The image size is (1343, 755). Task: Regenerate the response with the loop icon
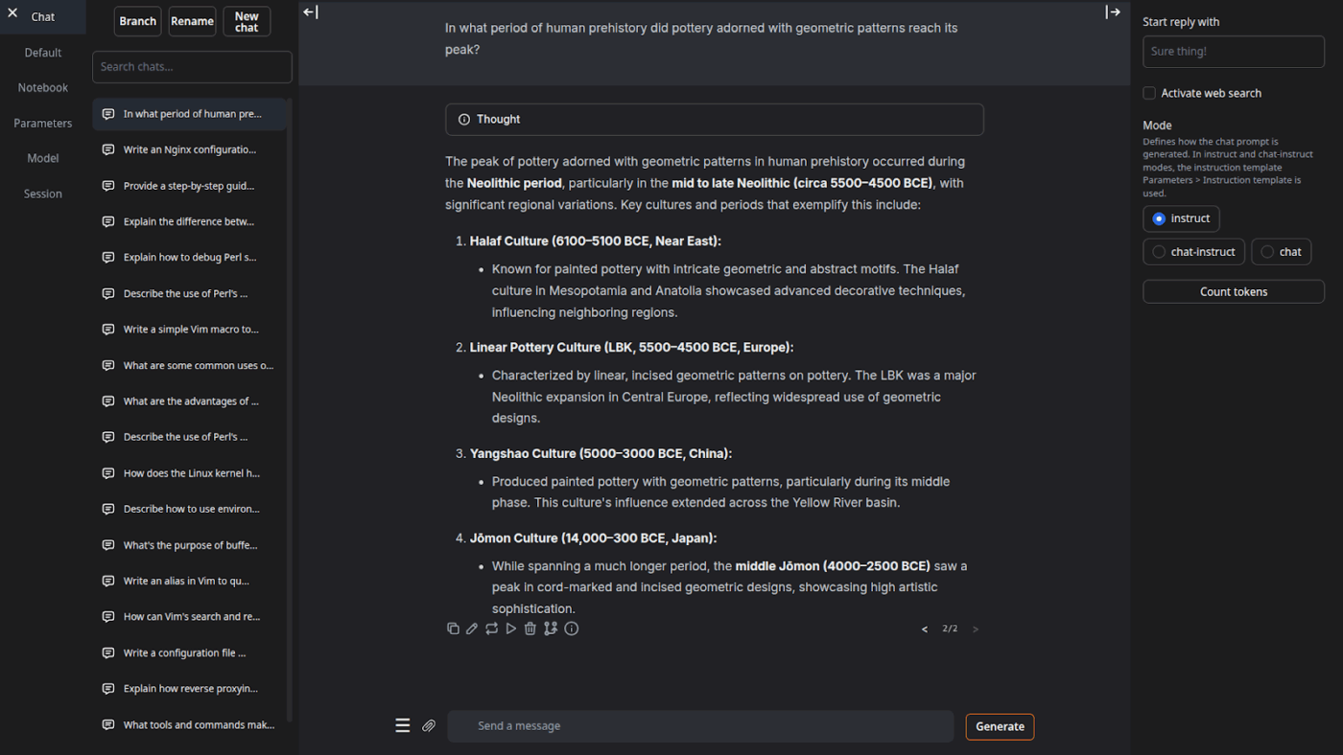491,629
